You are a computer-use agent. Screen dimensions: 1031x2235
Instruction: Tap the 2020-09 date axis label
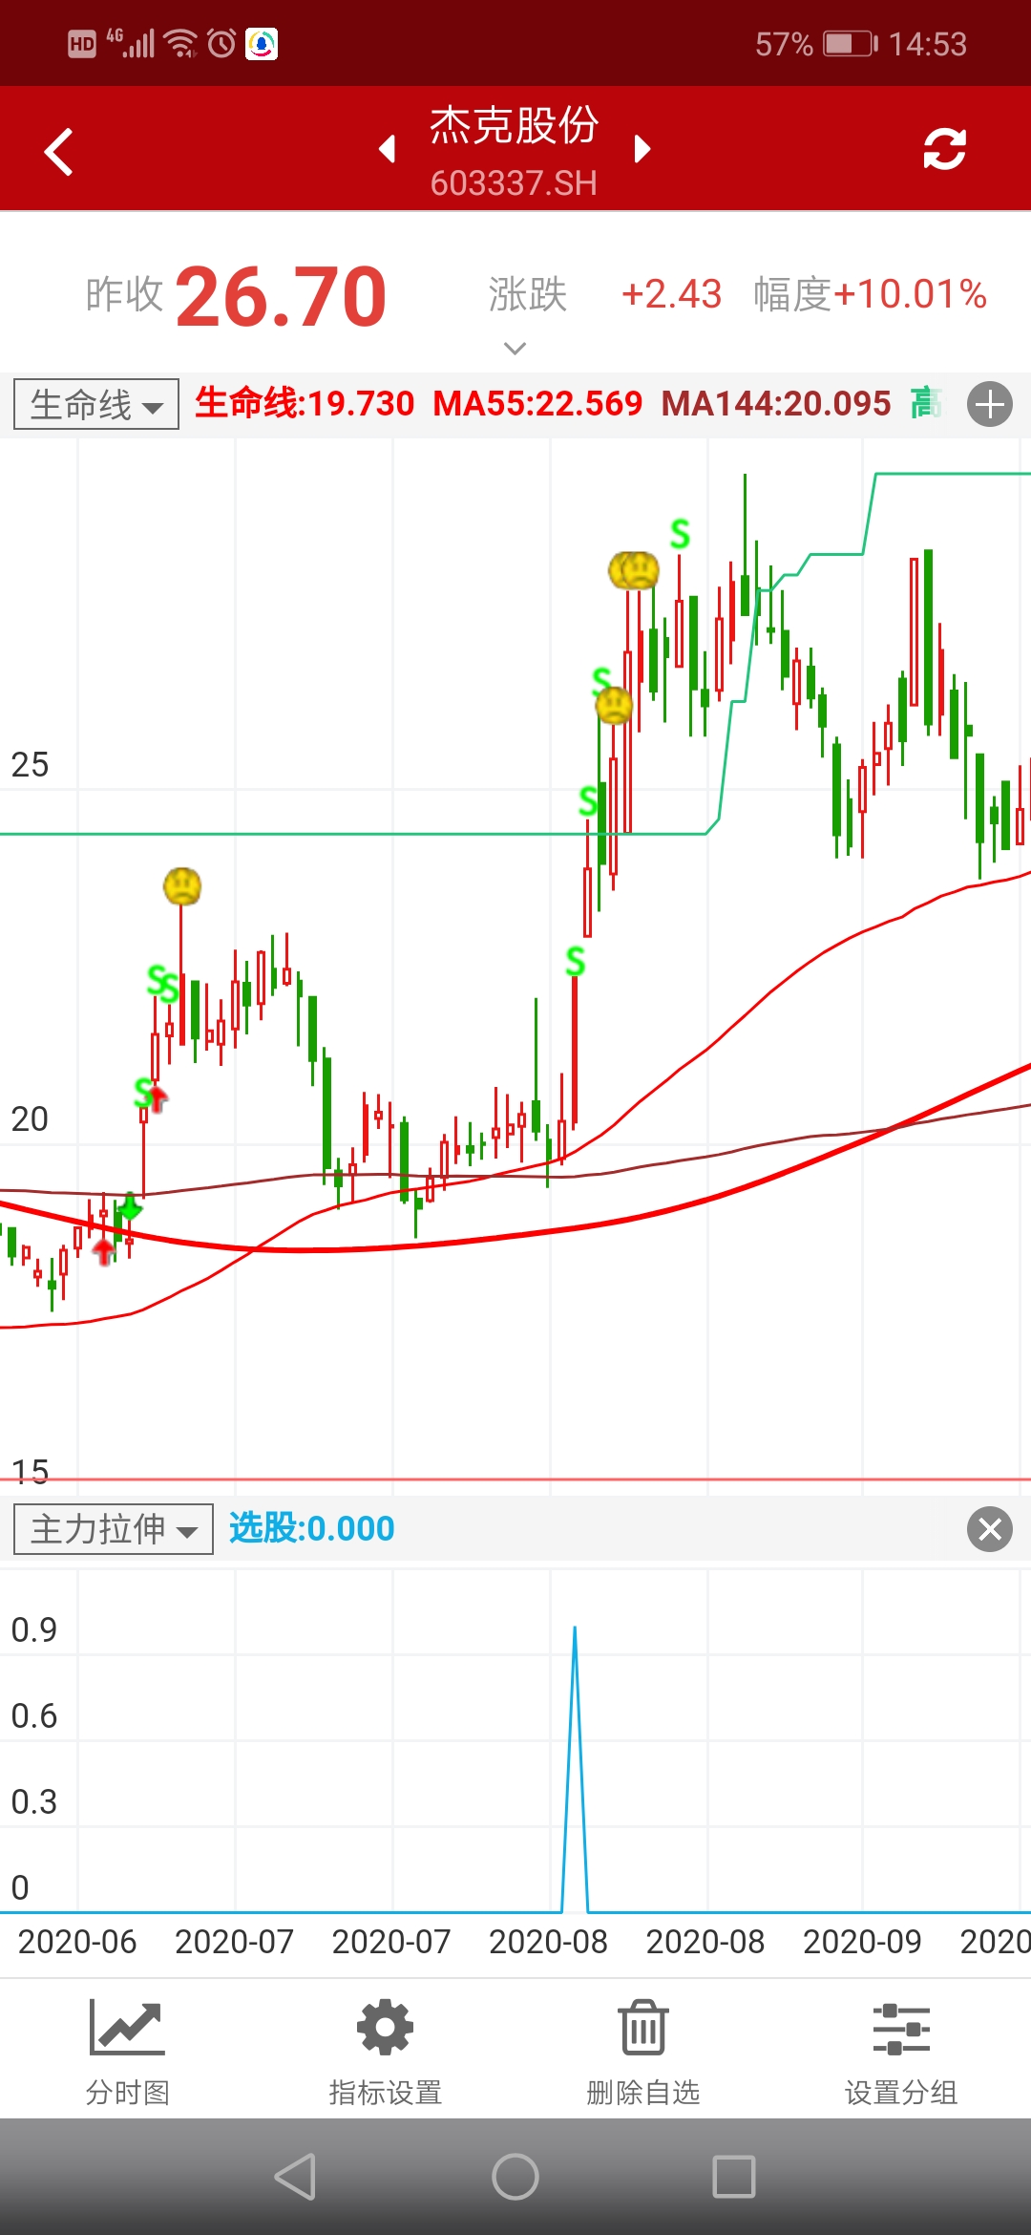point(862,1942)
